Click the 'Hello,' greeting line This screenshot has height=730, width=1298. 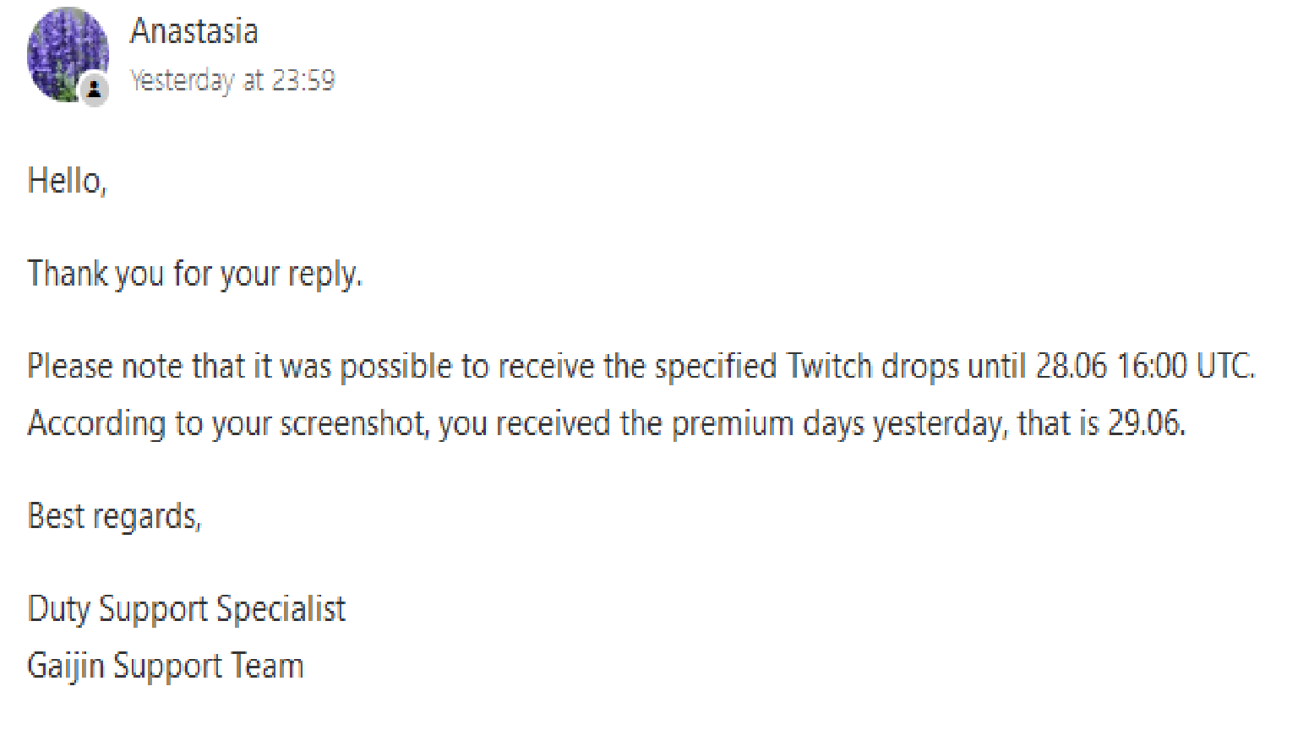point(67,181)
